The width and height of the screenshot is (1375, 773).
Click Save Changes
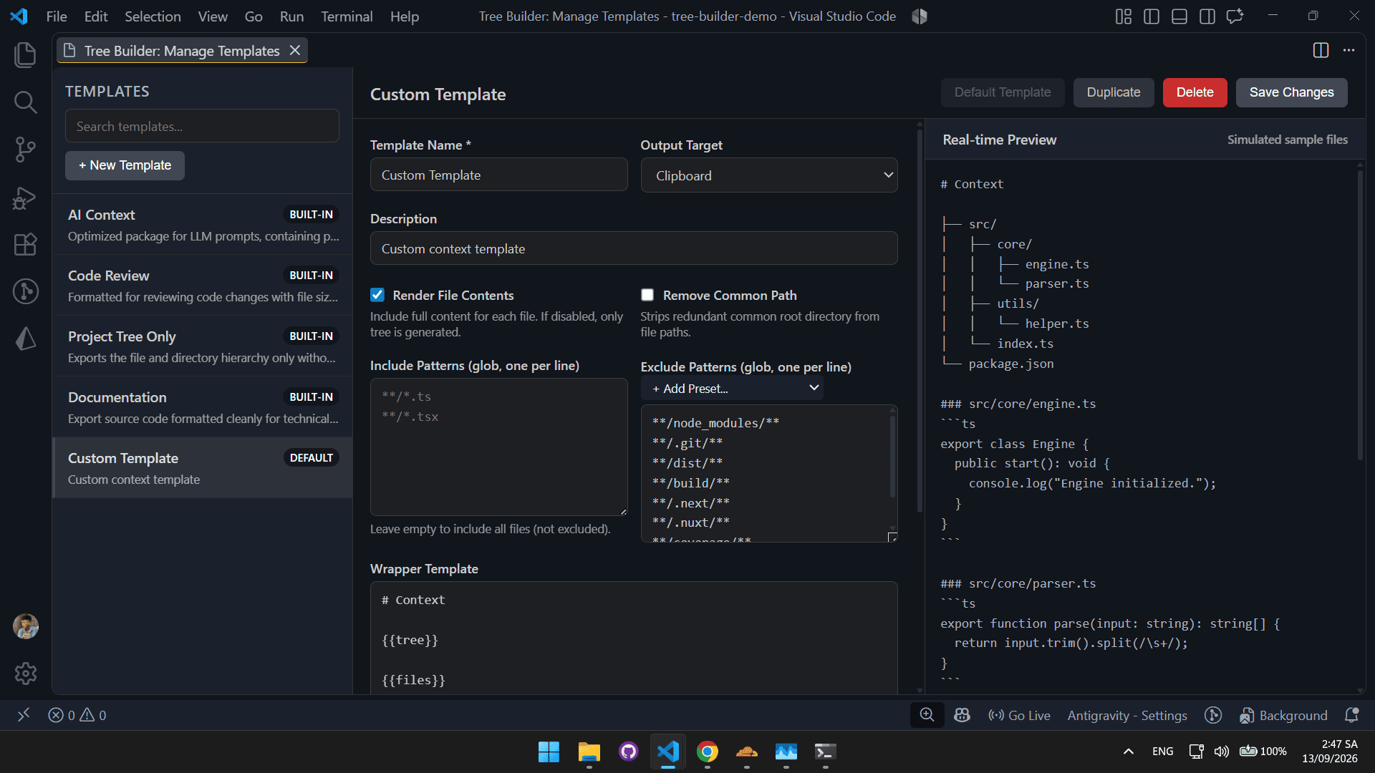(x=1291, y=92)
